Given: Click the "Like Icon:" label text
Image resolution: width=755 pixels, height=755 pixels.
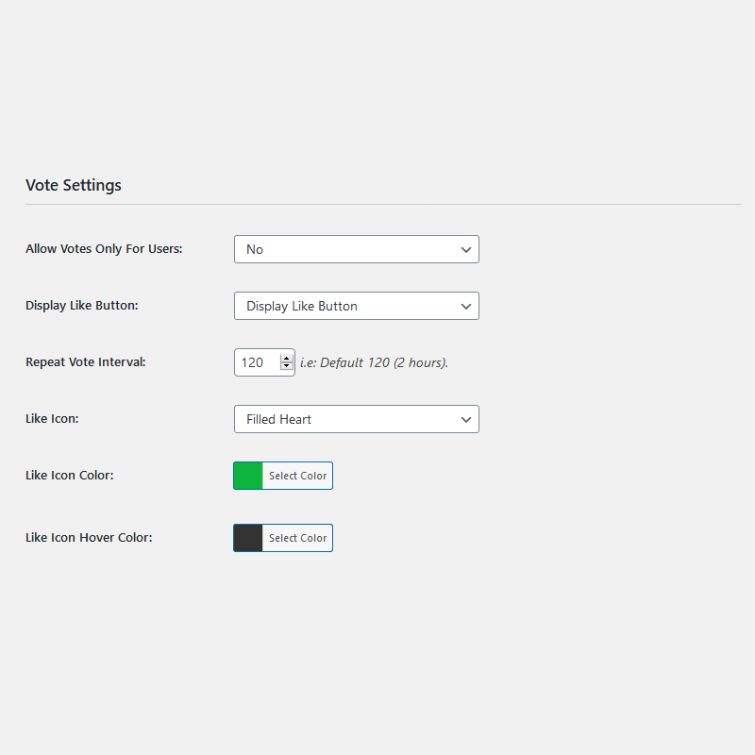Looking at the screenshot, I should click(x=52, y=418).
